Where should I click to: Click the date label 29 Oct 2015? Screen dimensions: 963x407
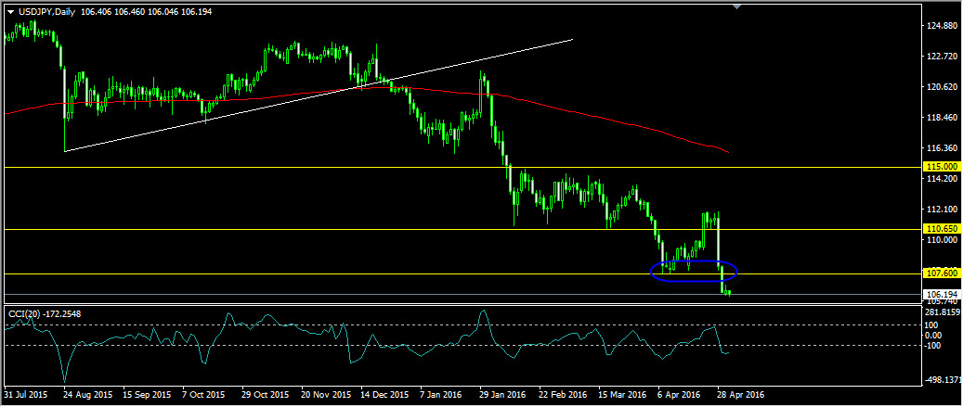coord(266,395)
